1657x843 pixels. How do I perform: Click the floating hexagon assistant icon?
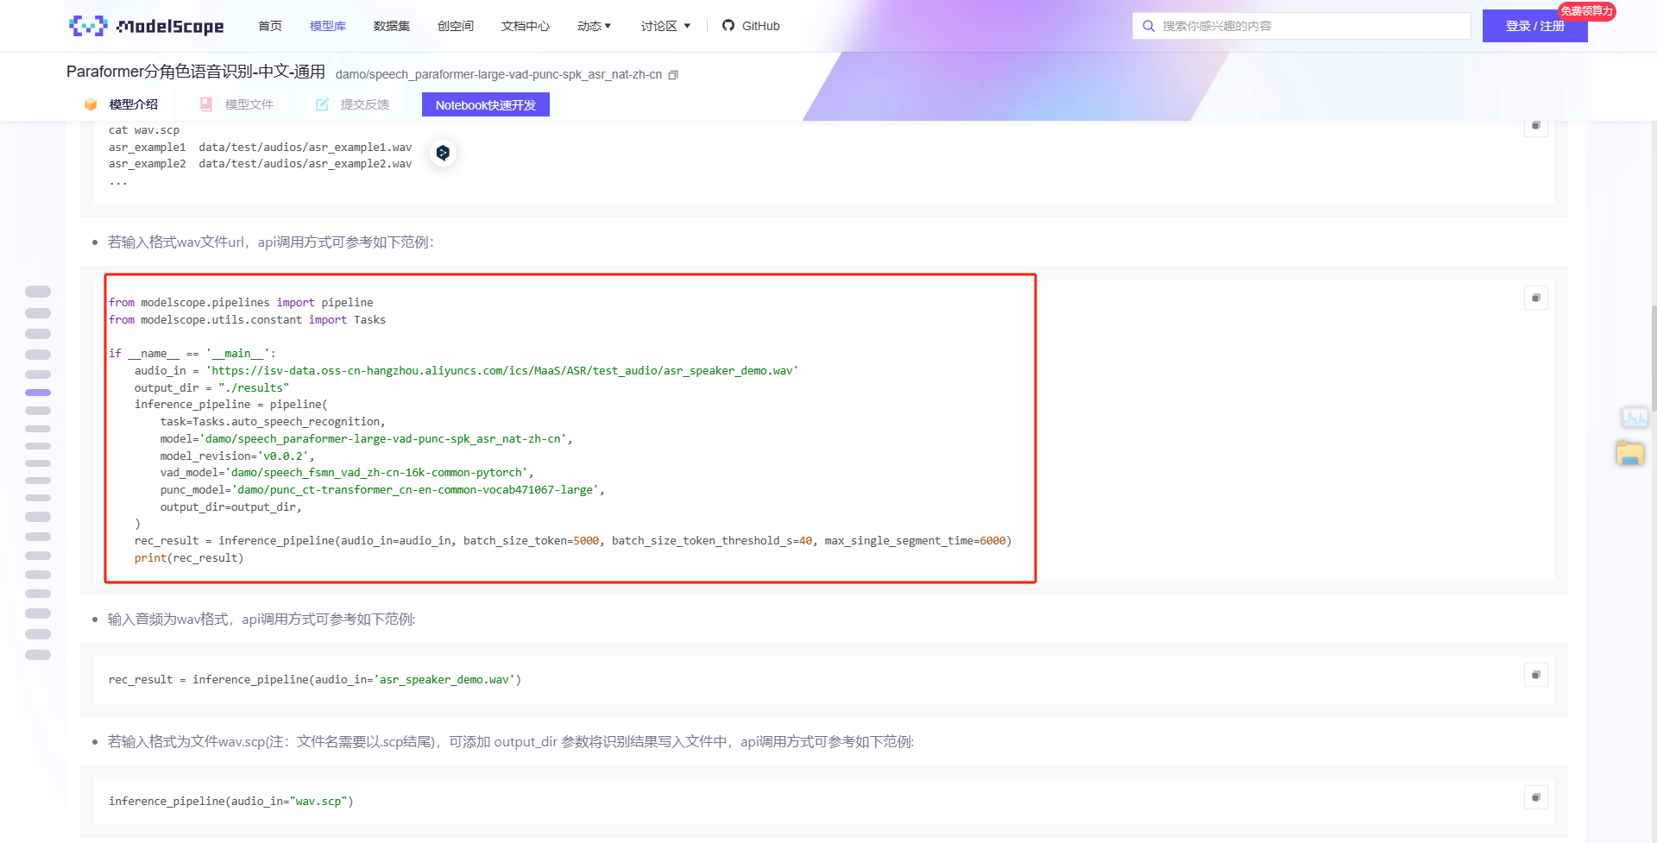(443, 153)
